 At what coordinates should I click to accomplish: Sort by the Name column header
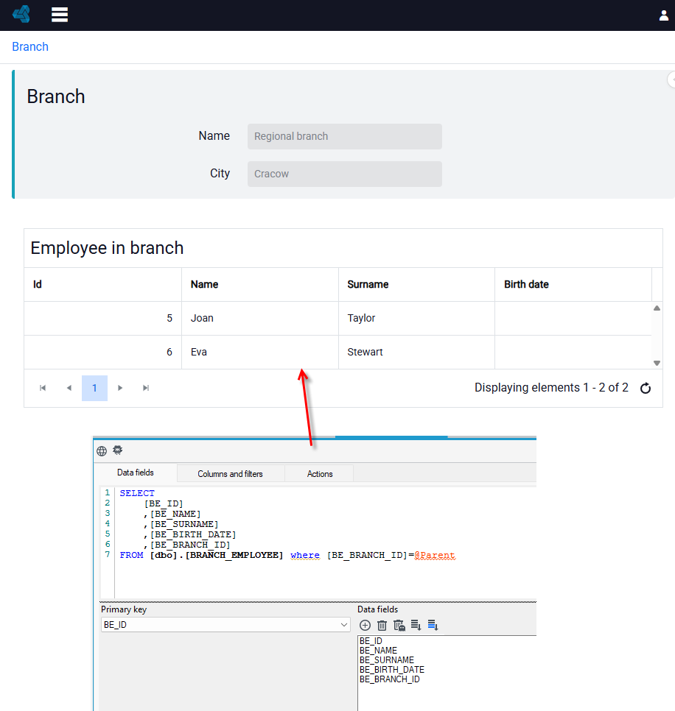(x=260, y=284)
